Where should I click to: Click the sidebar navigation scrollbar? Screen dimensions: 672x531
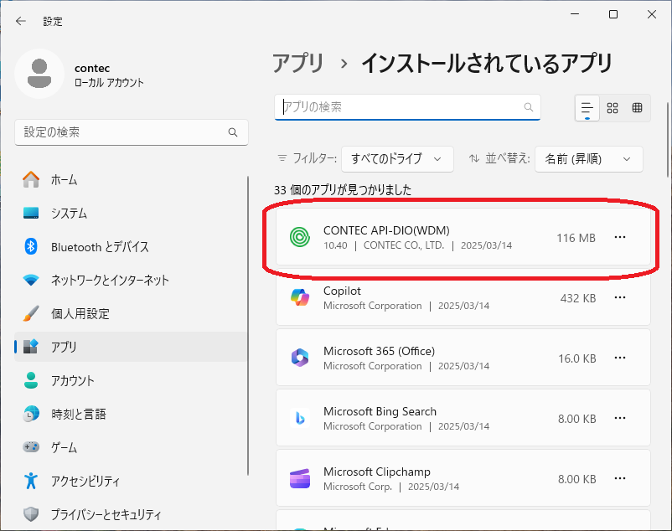248,326
